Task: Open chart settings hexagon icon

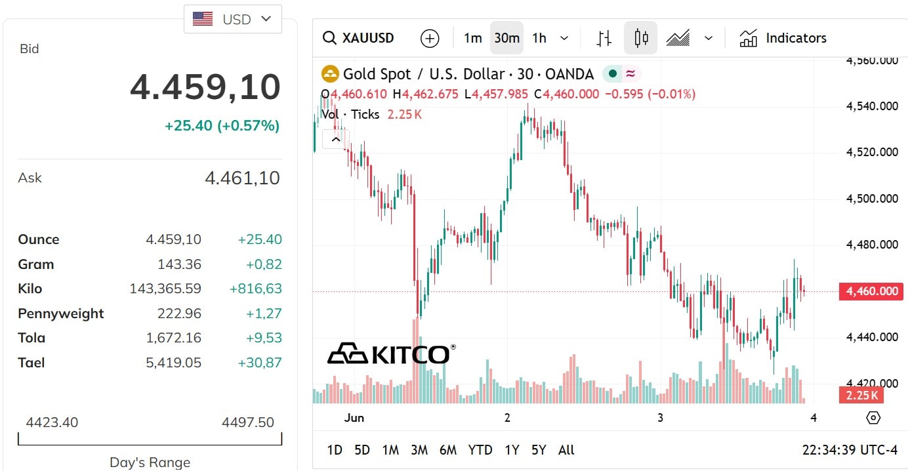Action: point(873,417)
